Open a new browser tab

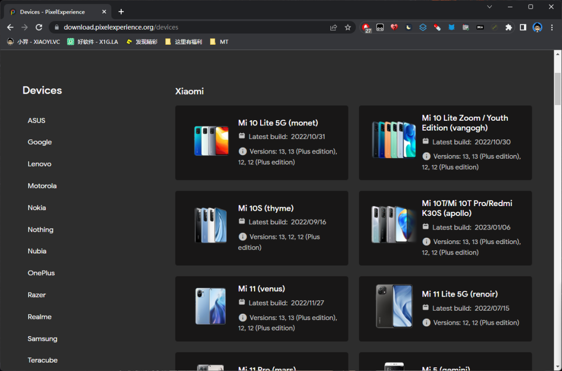point(121,11)
